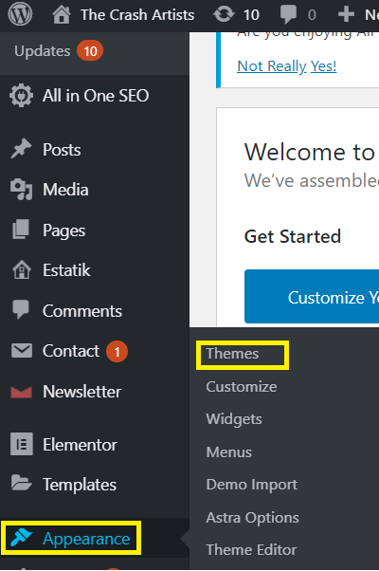Click the All in One SEO gear icon

tap(22, 96)
